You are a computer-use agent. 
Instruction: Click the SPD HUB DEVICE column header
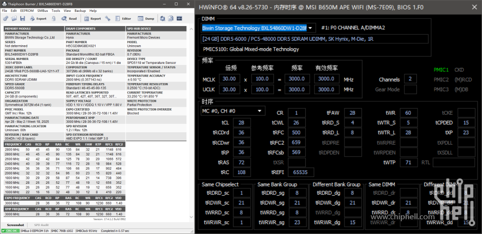point(156,29)
